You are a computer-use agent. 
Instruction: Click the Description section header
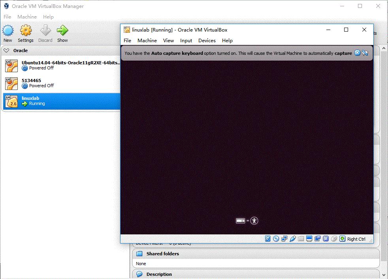(x=256, y=274)
